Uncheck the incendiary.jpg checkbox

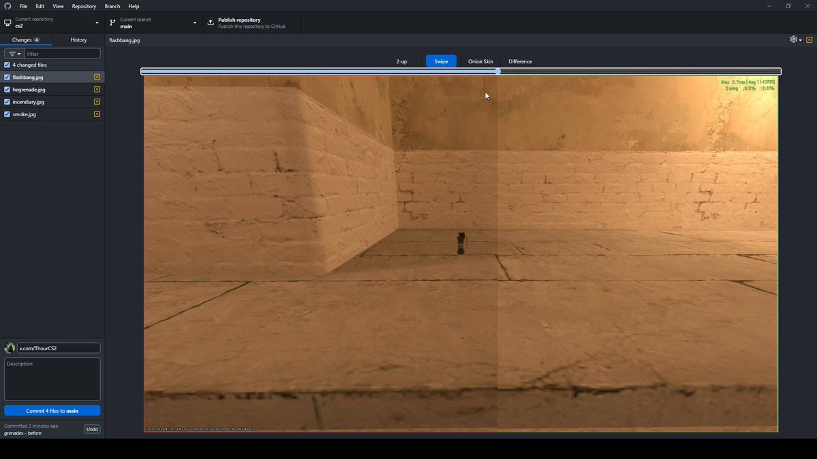pyautogui.click(x=7, y=101)
